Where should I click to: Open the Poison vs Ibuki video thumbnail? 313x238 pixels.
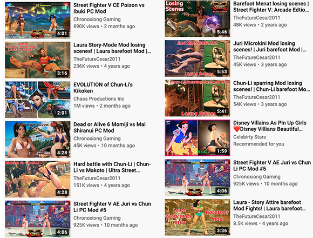pyautogui.click(x=38, y=20)
